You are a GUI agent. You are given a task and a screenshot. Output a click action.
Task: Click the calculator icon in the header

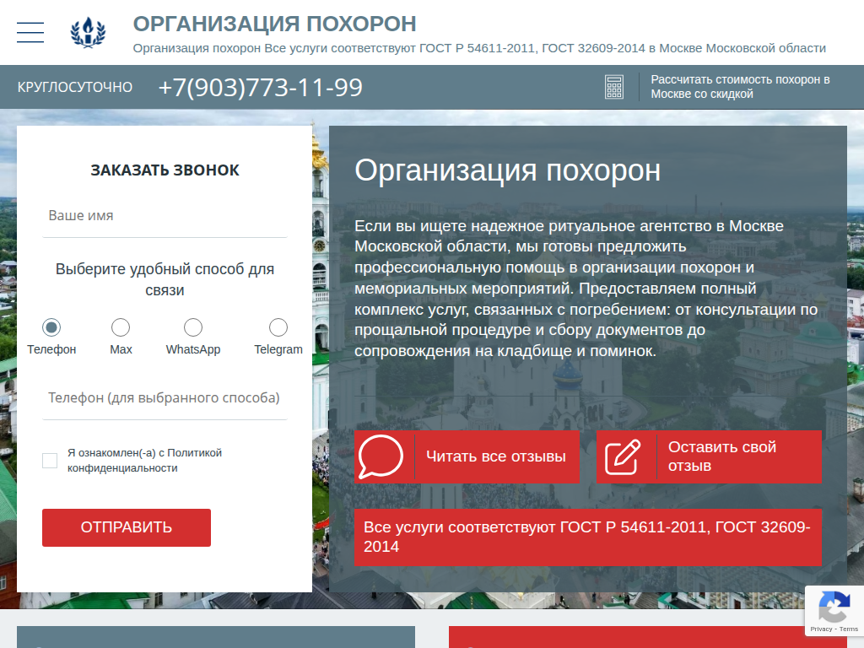tap(614, 87)
